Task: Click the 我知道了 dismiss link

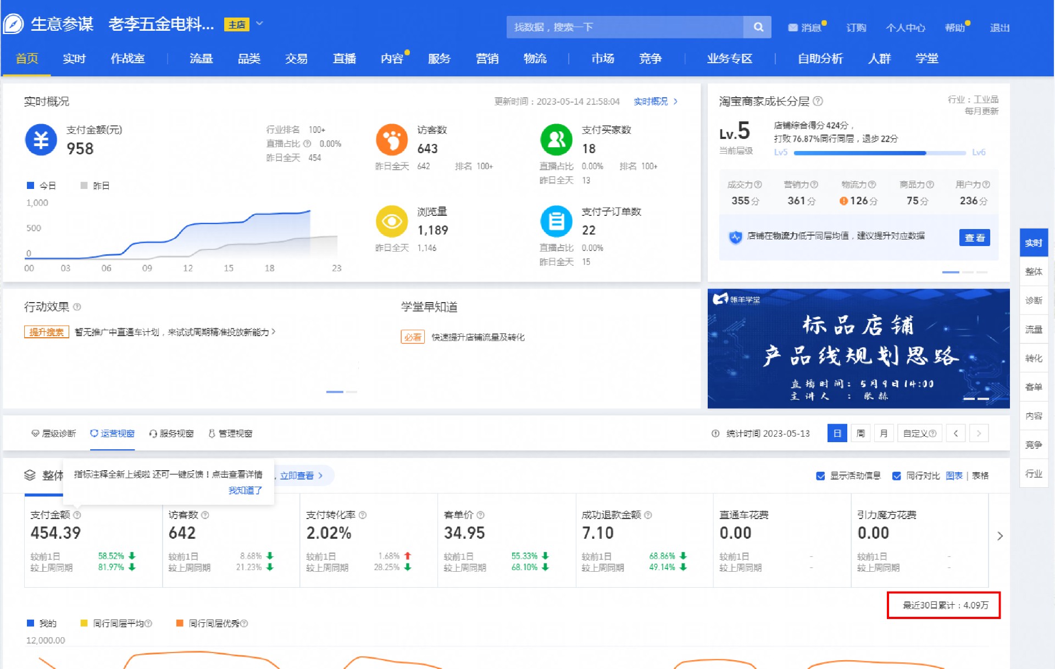Action: tap(244, 490)
